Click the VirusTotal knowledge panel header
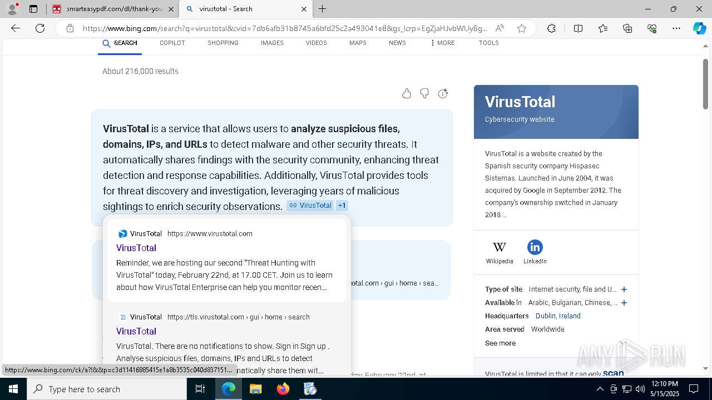Image resolution: width=712 pixels, height=400 pixels. [556, 112]
